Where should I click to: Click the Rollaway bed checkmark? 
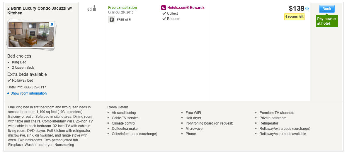(9, 80)
